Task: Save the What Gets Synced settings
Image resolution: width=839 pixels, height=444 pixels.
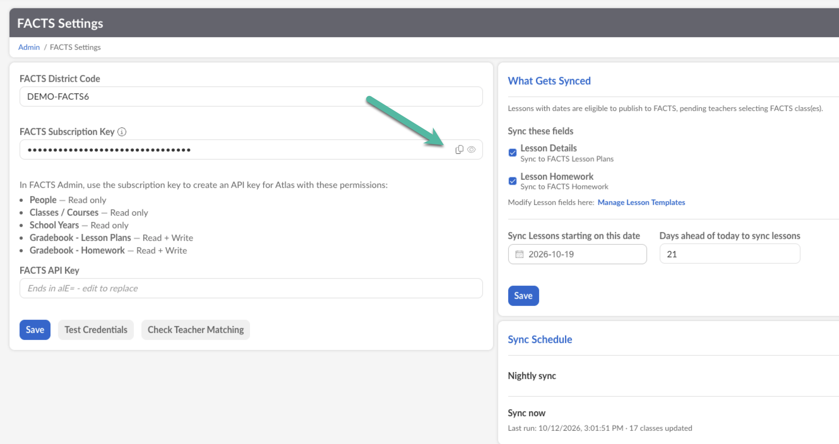Action: 523,296
